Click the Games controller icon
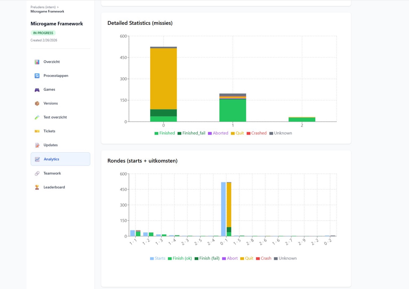 click(37, 90)
